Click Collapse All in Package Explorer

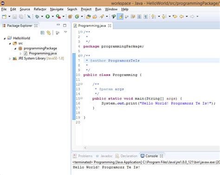(x=42, y=33)
